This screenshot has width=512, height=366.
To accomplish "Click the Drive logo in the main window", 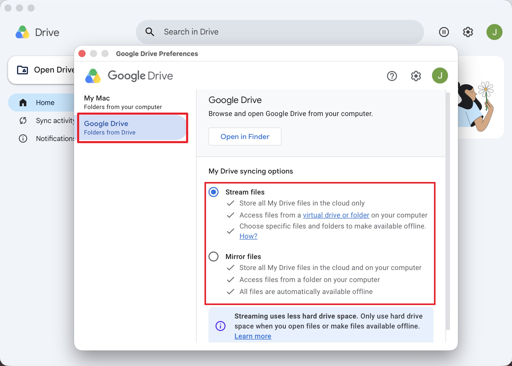I will tap(22, 32).
